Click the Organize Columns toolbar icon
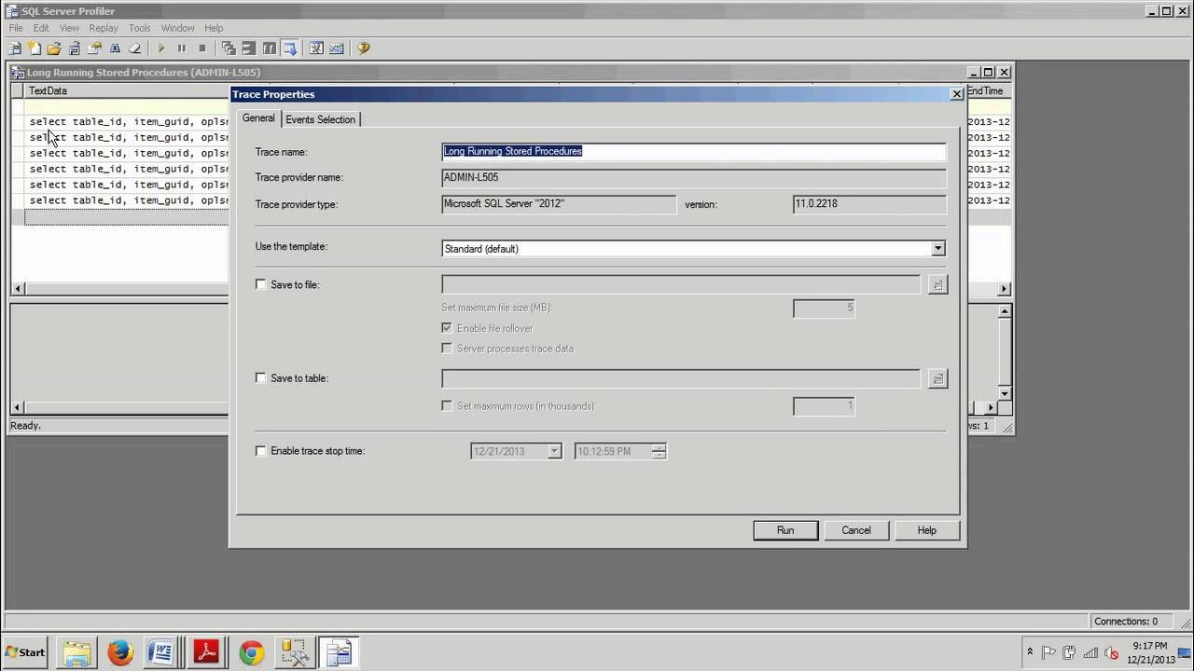The image size is (1194, 671). (x=270, y=48)
